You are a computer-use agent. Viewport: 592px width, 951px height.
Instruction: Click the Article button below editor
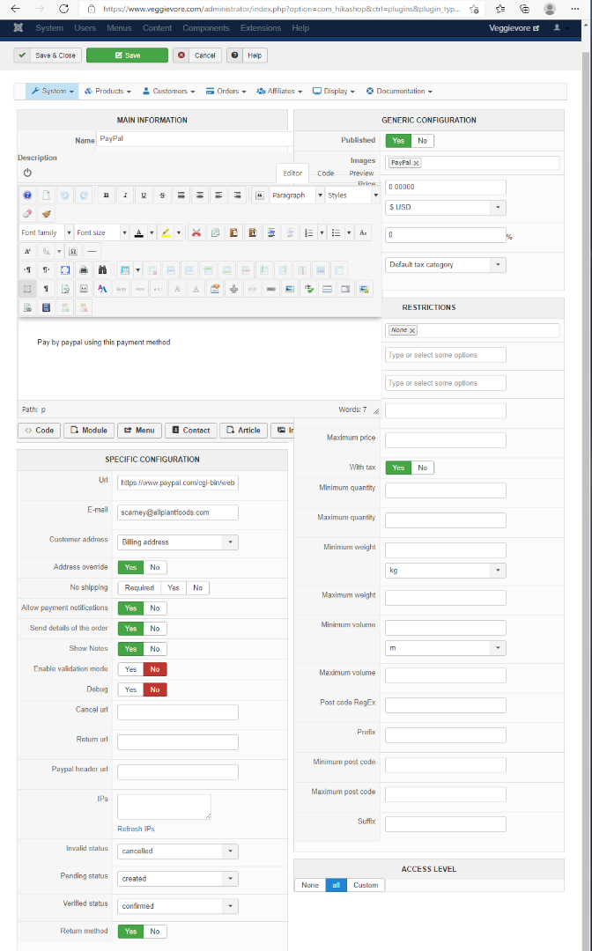click(x=243, y=431)
